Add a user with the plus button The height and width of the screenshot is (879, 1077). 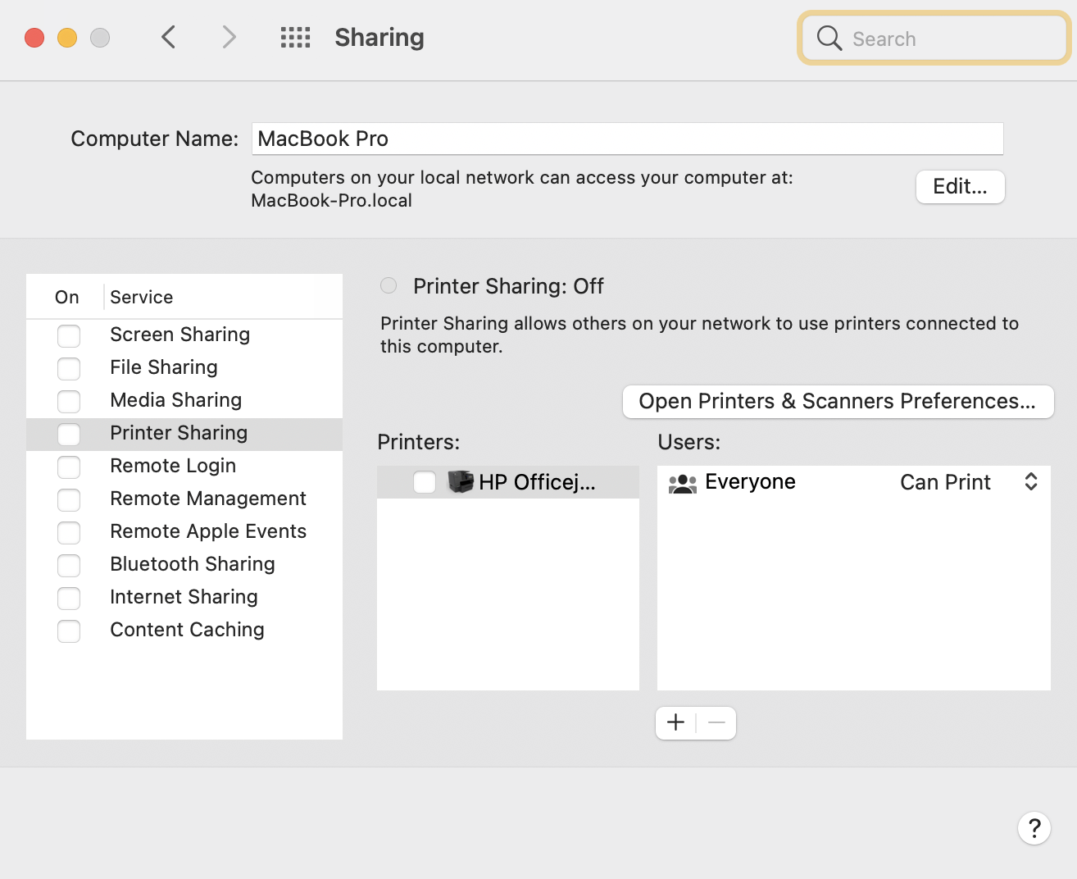tap(675, 722)
